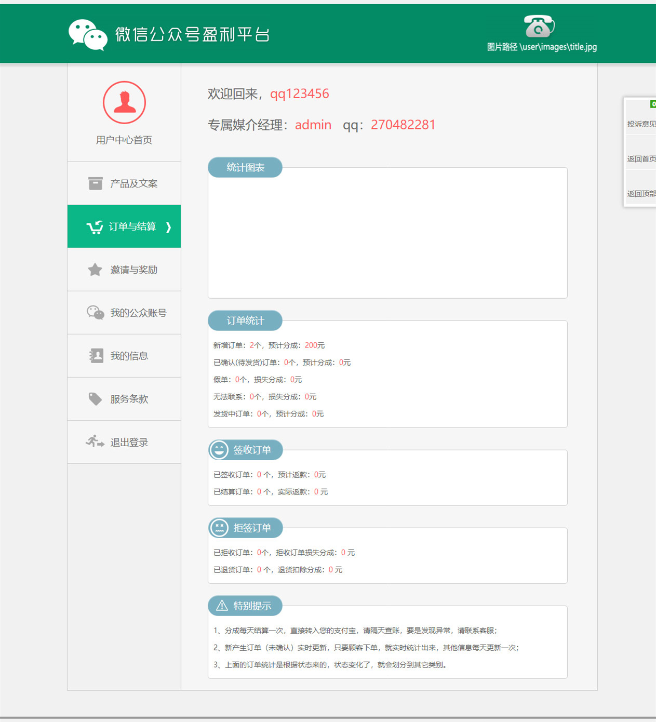
Task: Click the contact book icon for 我的信息
Action: (x=96, y=356)
